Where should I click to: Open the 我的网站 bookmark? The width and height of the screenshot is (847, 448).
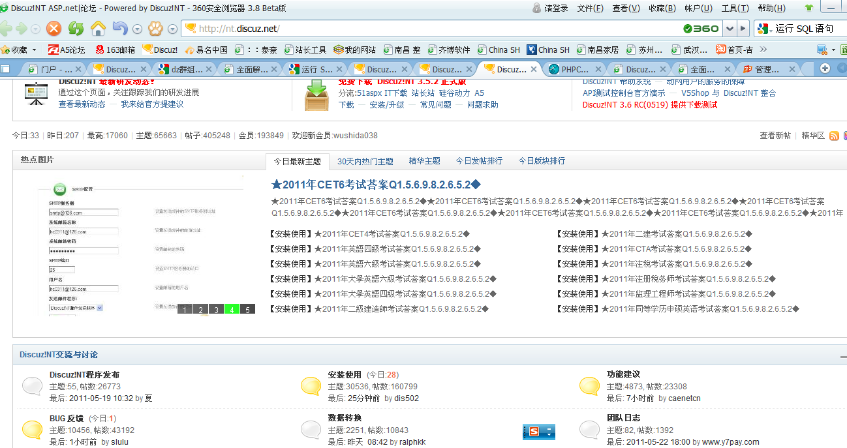(354, 50)
